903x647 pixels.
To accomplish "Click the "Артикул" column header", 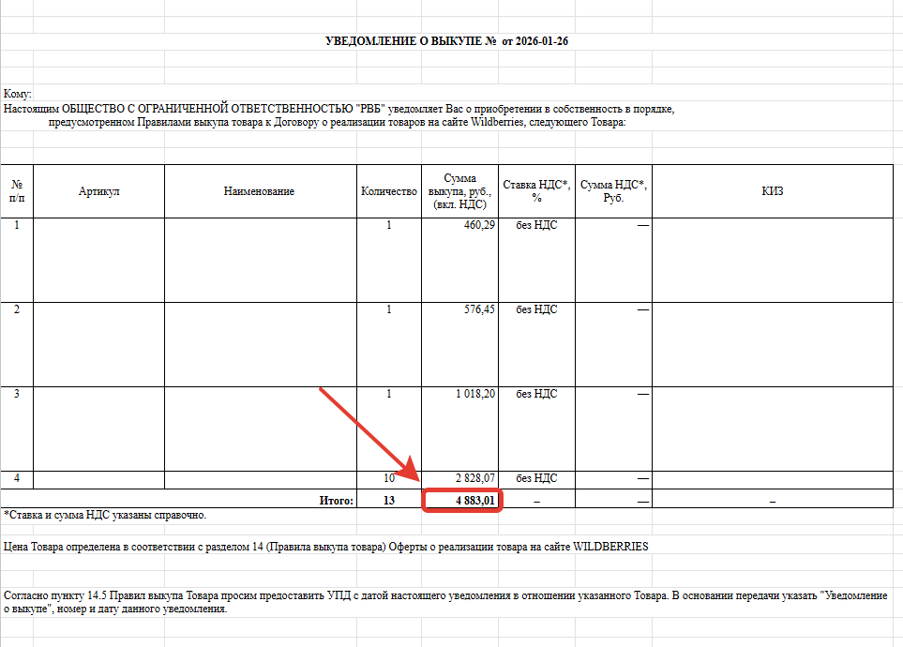I will point(98,191).
